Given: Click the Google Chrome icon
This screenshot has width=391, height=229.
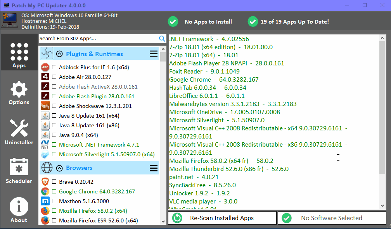Looking at the screenshot, I should coord(45,191).
